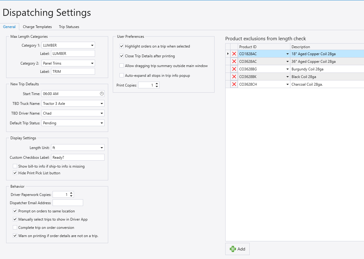Image resolution: width=364 pixels, height=259 pixels.
Task: Decrease Driver Paperwork Copies with down arrow
Action: tap(71, 196)
